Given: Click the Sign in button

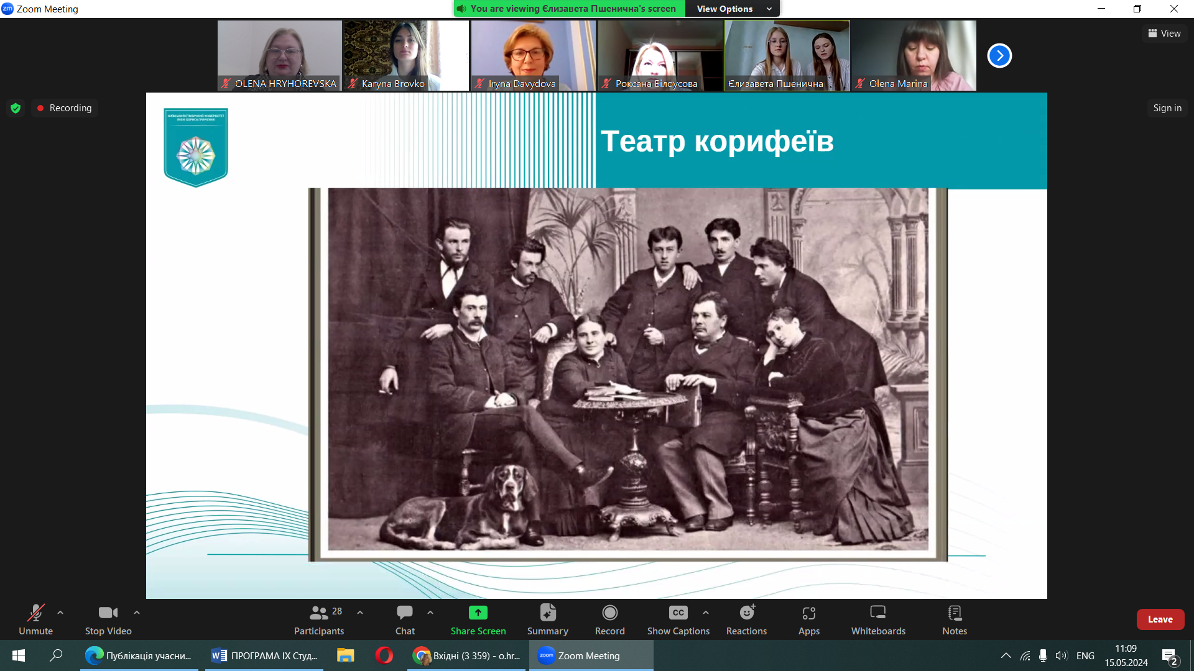Looking at the screenshot, I should 1167,108.
